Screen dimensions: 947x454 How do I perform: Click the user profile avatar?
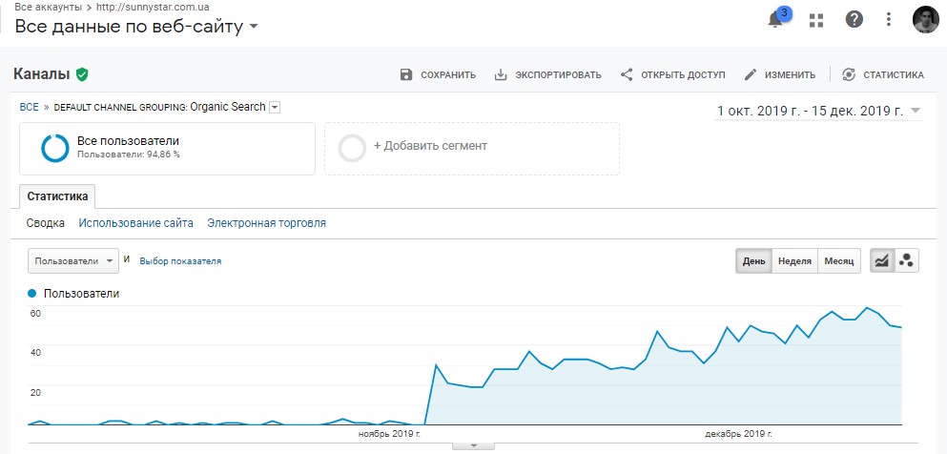[926, 20]
